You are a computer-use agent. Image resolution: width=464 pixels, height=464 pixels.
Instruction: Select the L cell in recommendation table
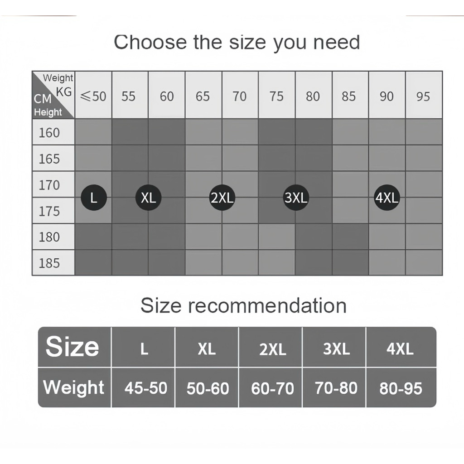[x=144, y=349]
